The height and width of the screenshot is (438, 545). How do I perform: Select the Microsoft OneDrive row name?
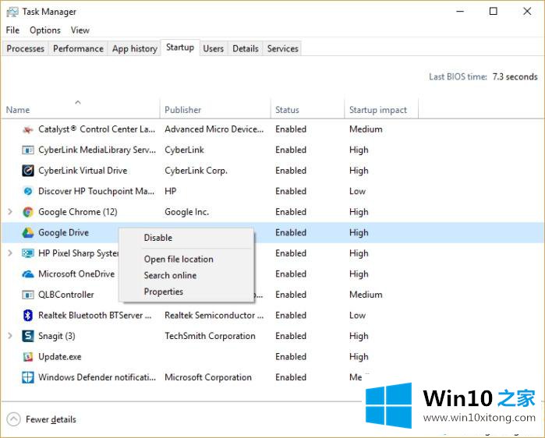coord(76,274)
